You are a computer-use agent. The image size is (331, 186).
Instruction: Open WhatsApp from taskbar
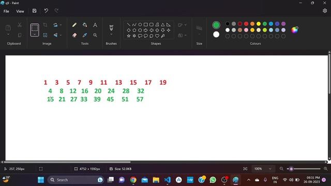coord(213,180)
